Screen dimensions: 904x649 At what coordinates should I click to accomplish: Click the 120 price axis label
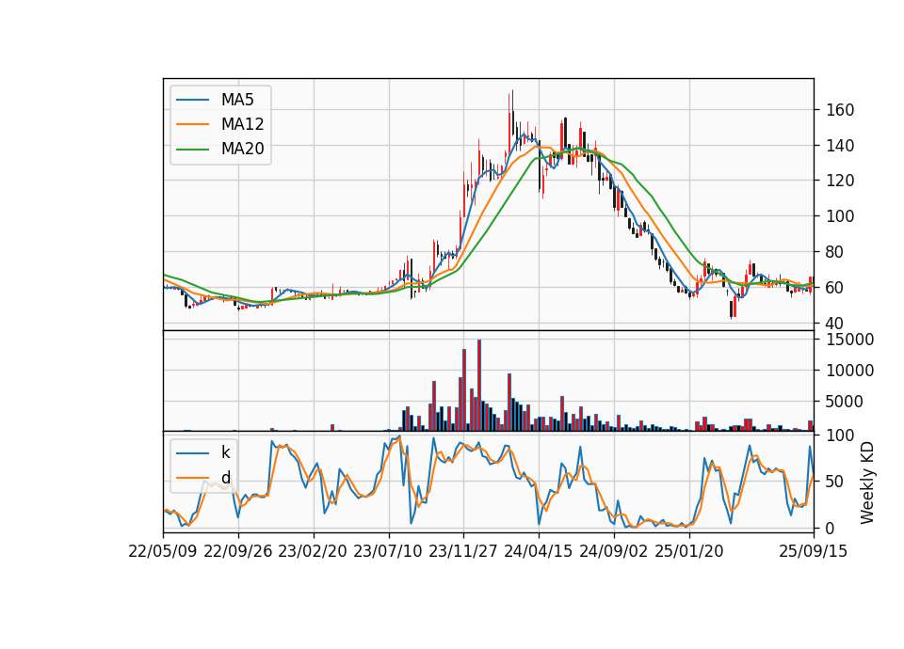pyautogui.click(x=840, y=181)
